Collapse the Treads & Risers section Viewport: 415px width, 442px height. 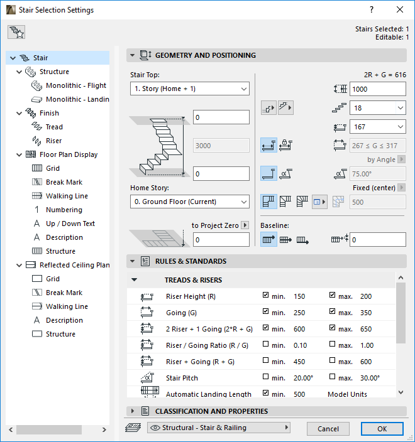click(135, 280)
